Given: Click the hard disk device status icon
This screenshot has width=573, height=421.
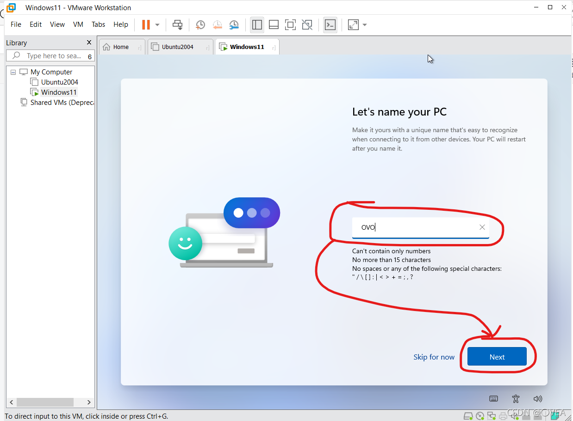Looking at the screenshot, I should click(x=468, y=416).
